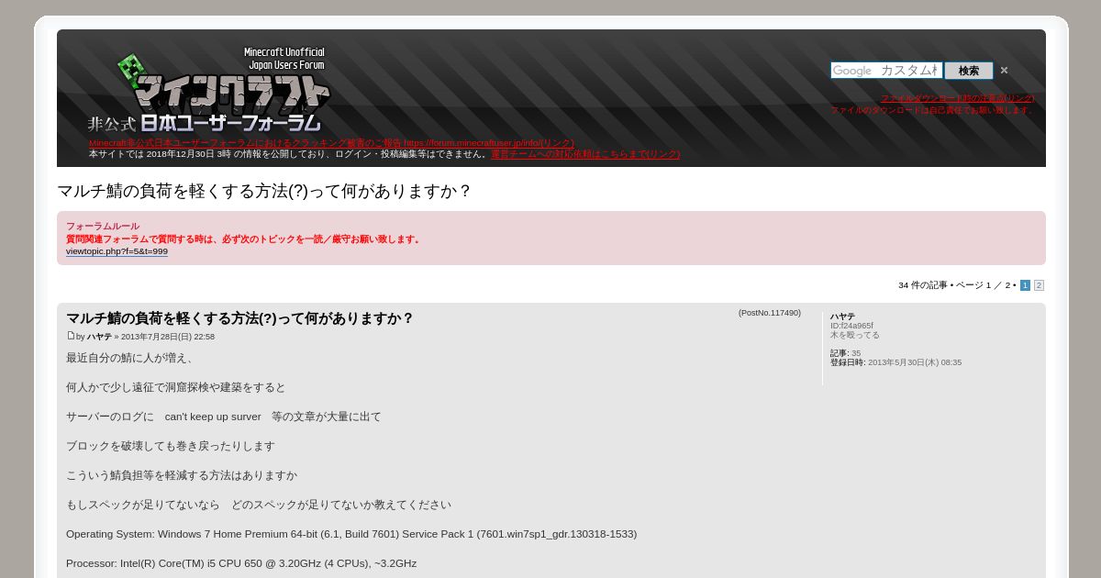The height and width of the screenshot is (578, 1101).
Task: Click the page topic title heading
Action: coord(264,191)
